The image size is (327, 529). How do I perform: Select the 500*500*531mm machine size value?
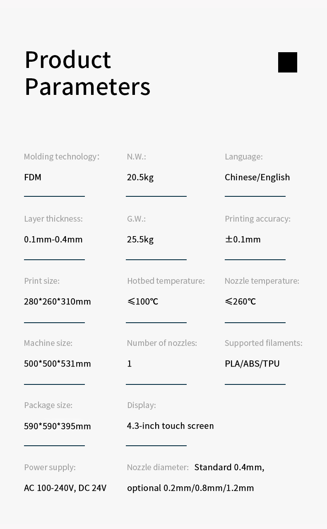pos(58,364)
